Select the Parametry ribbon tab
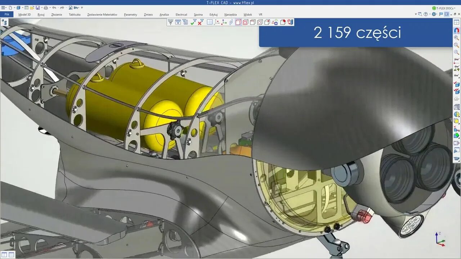461x259 pixels. [x=130, y=15]
